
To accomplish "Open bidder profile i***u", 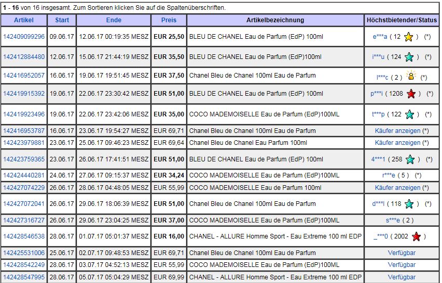I will (378, 57).
